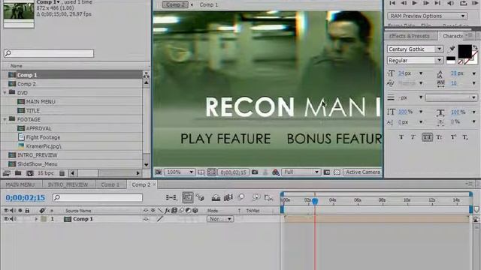Mute audio in Preview panel
The image size is (481, 270).
[x=450, y=3]
